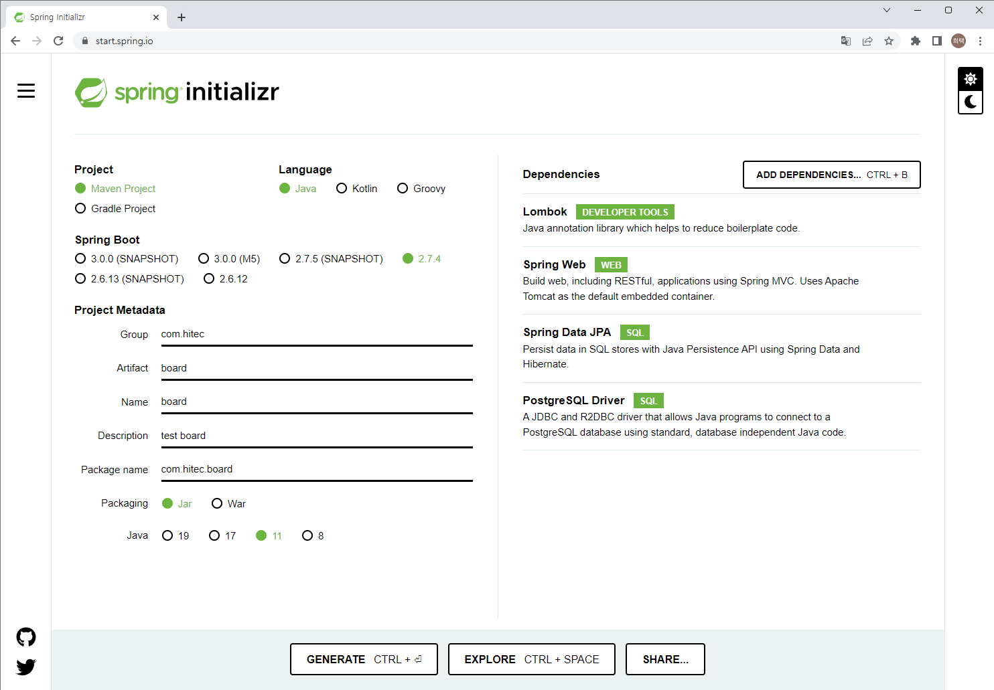Open the Twitter bird icon link
Image resolution: width=994 pixels, height=690 pixels.
(26, 667)
